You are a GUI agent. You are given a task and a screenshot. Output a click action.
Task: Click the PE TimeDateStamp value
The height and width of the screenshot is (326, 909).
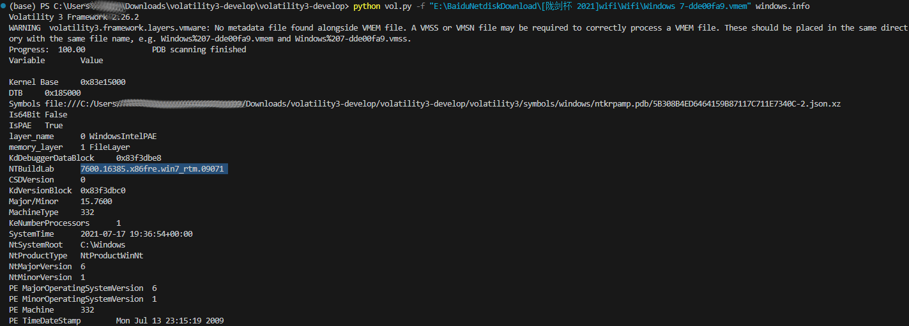click(x=170, y=320)
